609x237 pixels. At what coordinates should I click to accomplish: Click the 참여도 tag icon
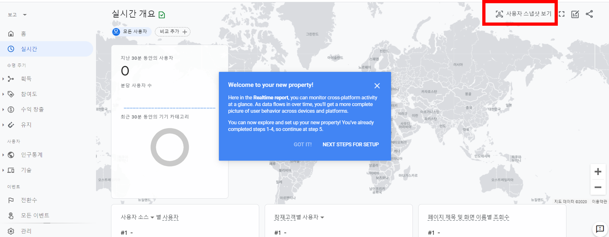coord(11,94)
